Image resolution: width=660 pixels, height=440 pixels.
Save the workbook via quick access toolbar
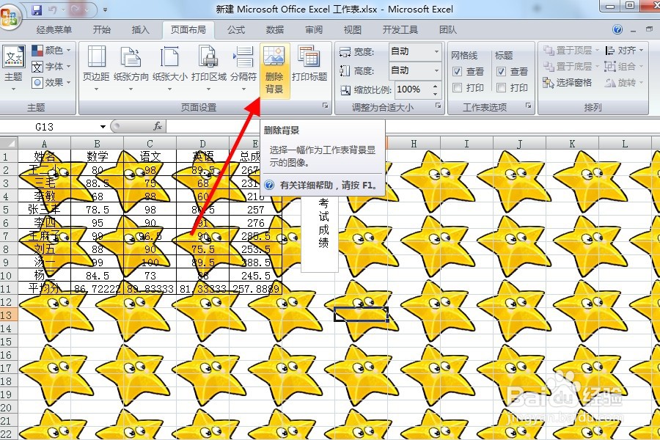coord(37,10)
